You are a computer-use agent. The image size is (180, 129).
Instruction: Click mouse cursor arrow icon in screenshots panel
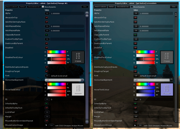[x=135, y=125]
